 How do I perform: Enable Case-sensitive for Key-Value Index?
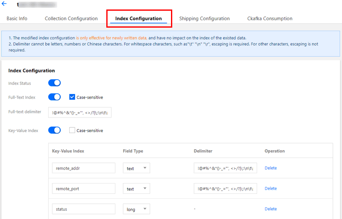point(72,130)
